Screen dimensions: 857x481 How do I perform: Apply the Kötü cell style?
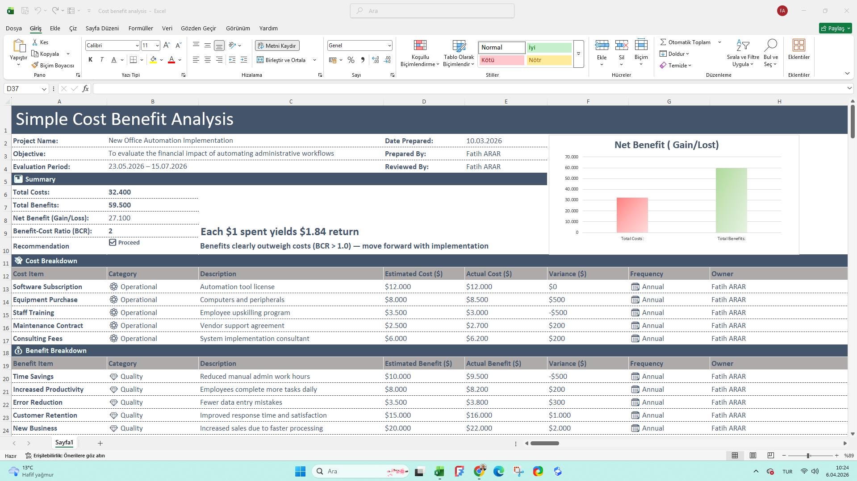[x=502, y=60]
